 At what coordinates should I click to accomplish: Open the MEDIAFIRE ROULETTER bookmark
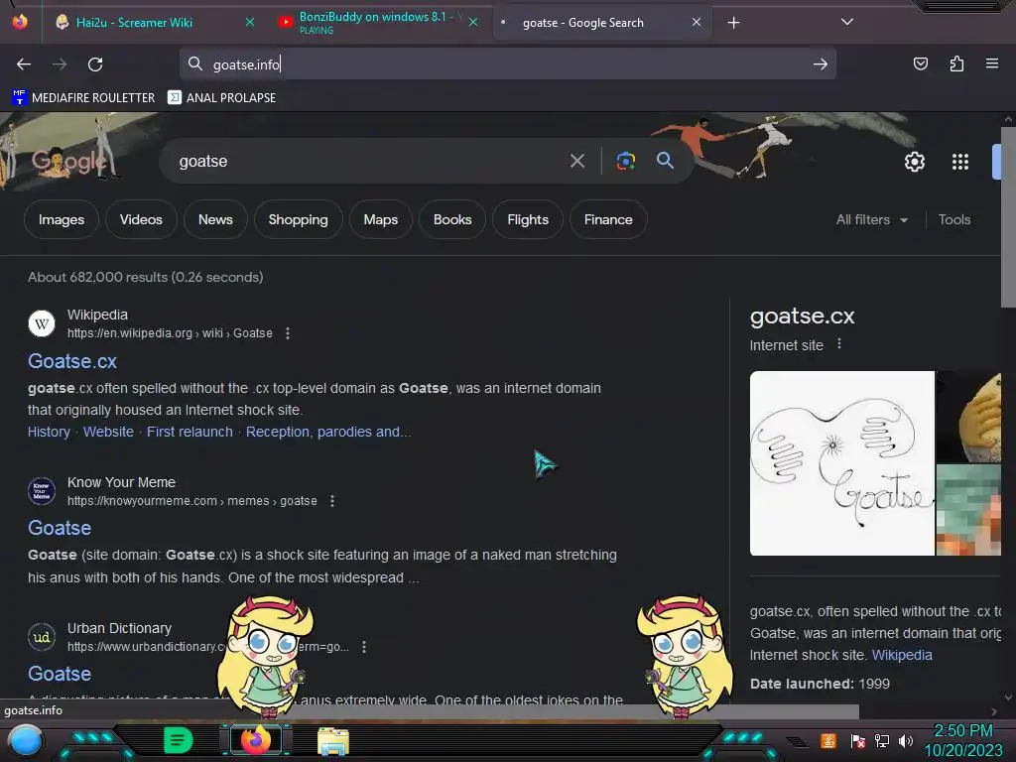[83, 98]
